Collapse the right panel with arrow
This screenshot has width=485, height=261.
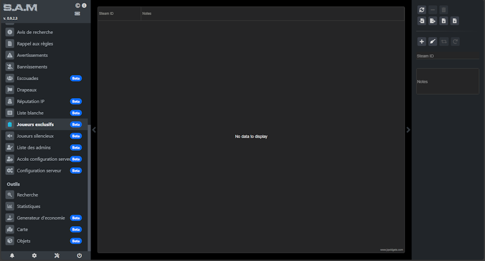[x=408, y=130]
